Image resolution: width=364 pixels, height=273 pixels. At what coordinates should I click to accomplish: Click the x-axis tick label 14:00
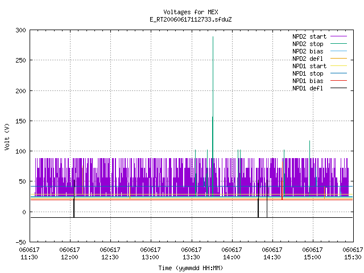click(x=231, y=257)
